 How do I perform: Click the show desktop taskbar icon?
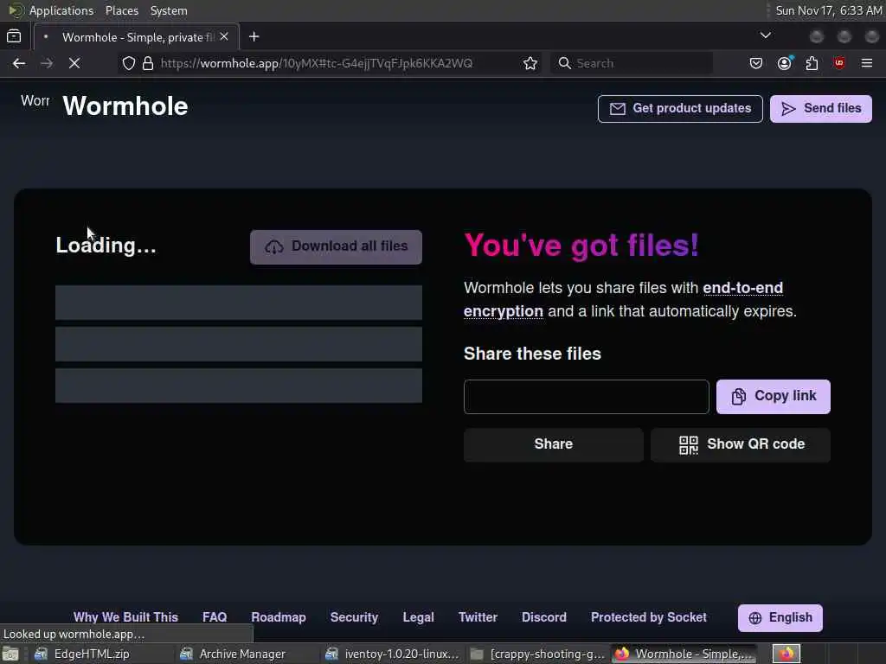[10, 654]
